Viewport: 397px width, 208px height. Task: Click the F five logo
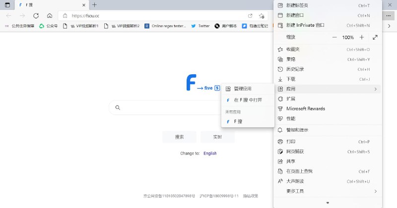[203, 82]
